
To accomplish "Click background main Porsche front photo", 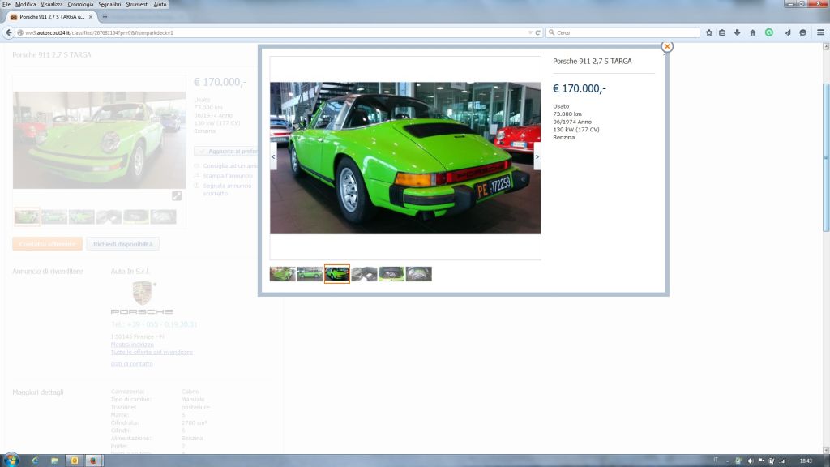I will [x=99, y=140].
